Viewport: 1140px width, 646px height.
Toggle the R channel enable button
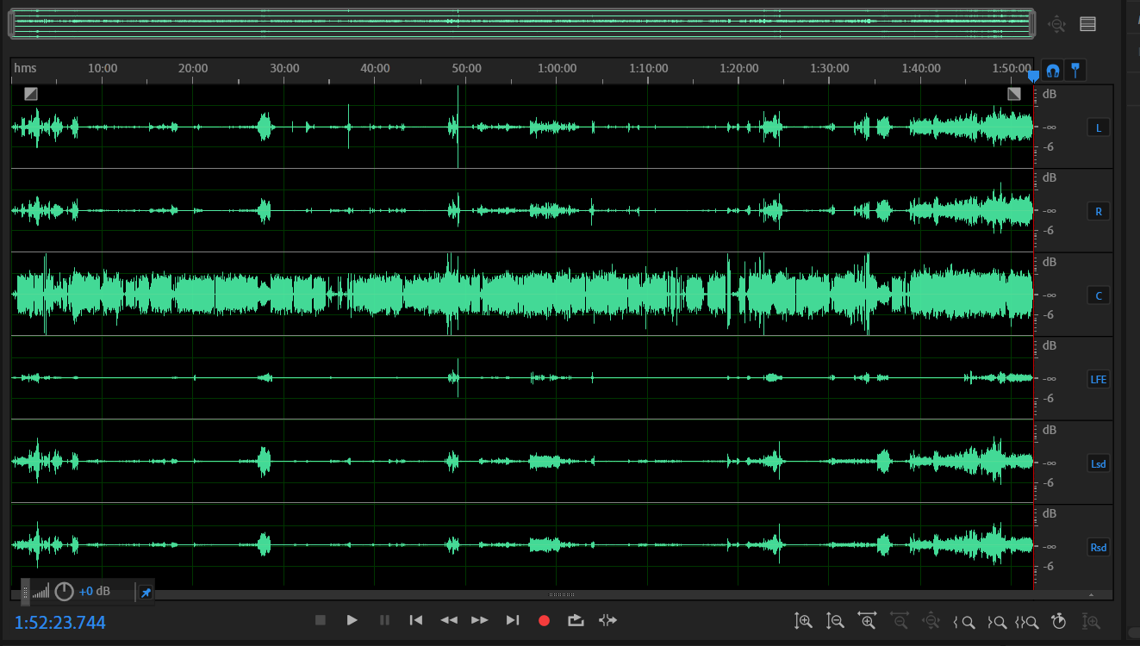[x=1098, y=212]
